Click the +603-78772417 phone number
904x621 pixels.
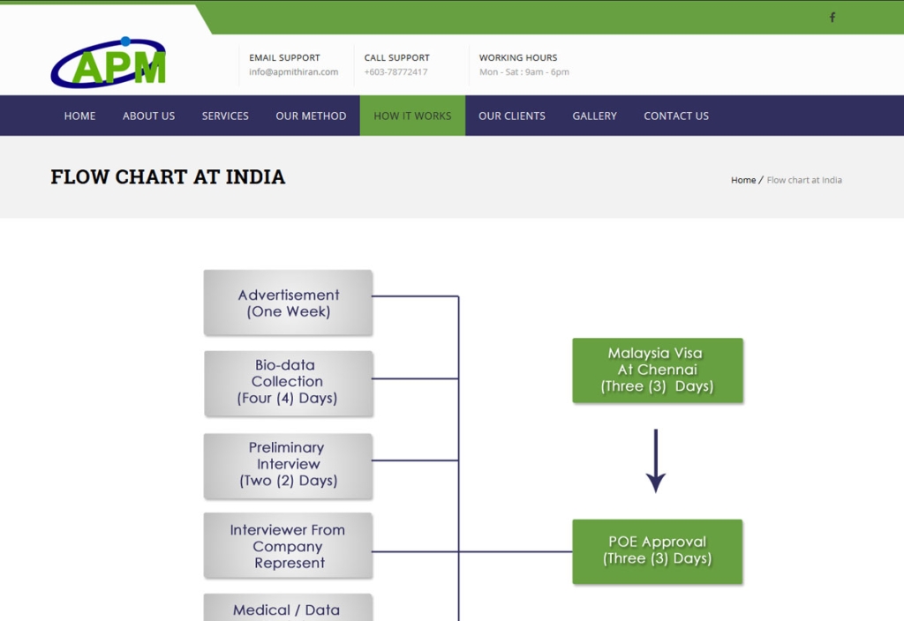395,72
